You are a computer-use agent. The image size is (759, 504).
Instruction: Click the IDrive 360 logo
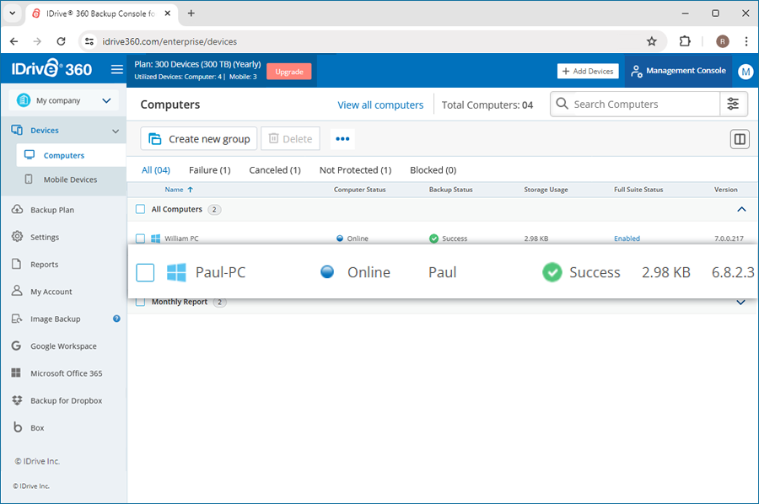tap(51, 68)
